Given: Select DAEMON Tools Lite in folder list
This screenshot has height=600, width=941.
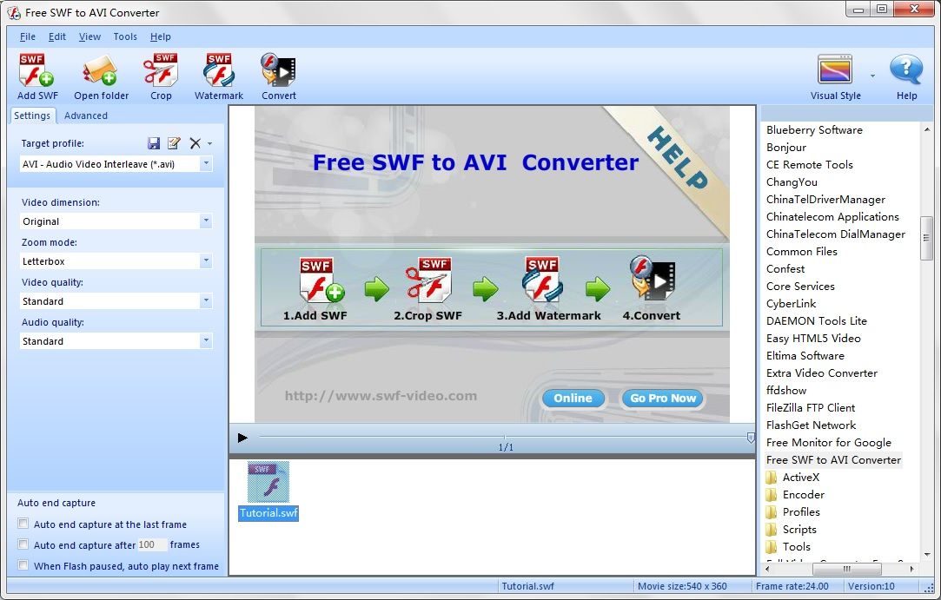Looking at the screenshot, I should (x=816, y=321).
